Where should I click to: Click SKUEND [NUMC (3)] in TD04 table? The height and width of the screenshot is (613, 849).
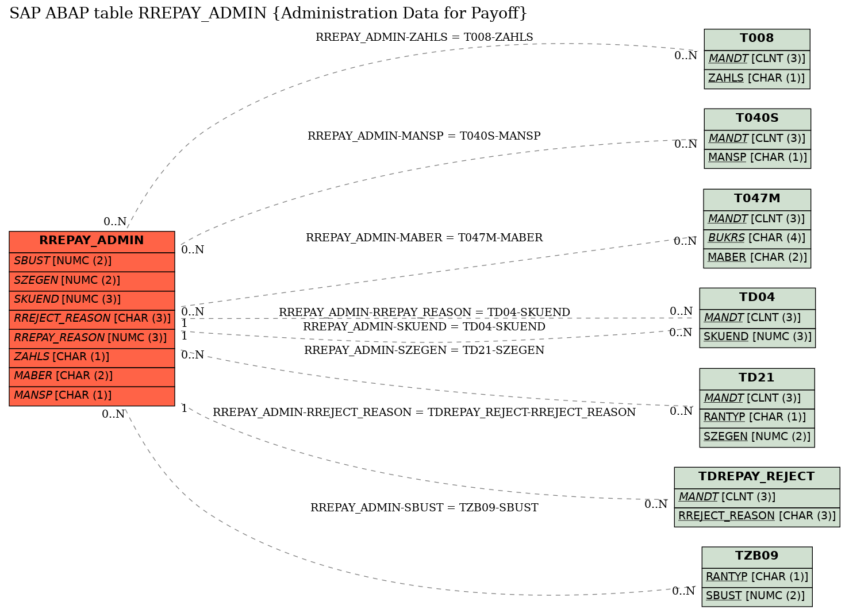(758, 337)
